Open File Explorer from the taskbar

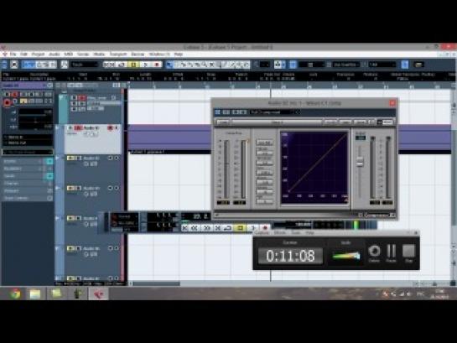tap(35, 294)
